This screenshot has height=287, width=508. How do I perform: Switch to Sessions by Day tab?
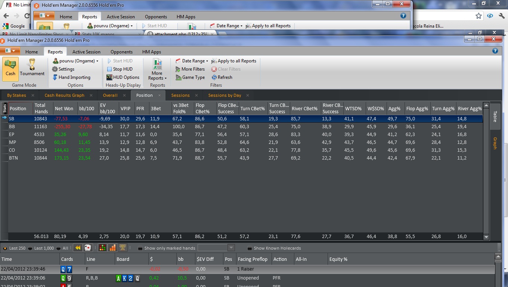tap(224, 95)
